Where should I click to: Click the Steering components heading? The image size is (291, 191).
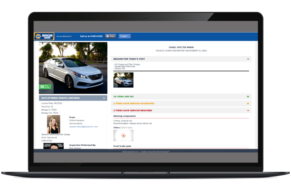coord(124,116)
